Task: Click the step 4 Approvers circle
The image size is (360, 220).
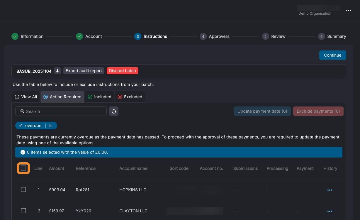Action: coord(203,36)
